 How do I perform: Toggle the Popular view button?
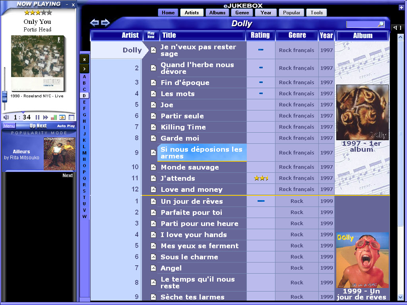coord(291,13)
